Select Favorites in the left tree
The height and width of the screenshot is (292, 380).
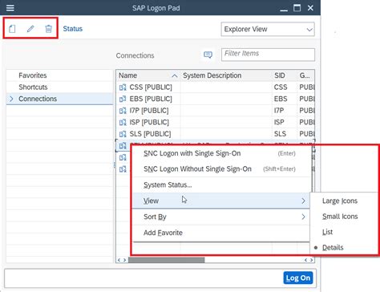33,75
